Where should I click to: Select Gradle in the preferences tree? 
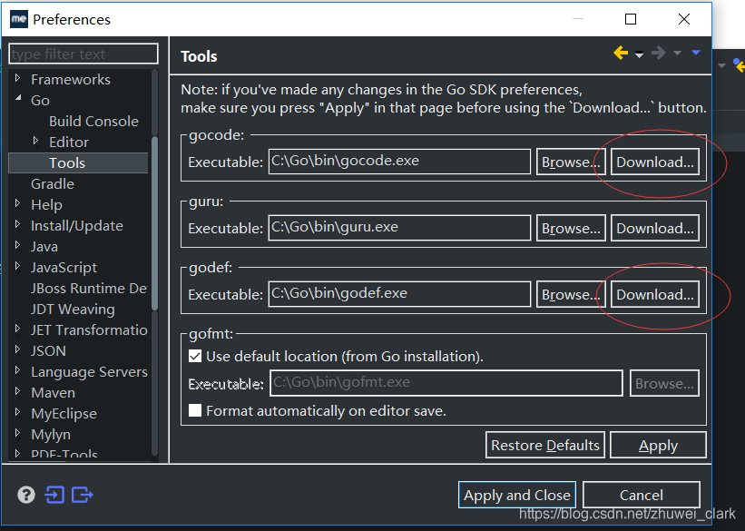coord(52,183)
